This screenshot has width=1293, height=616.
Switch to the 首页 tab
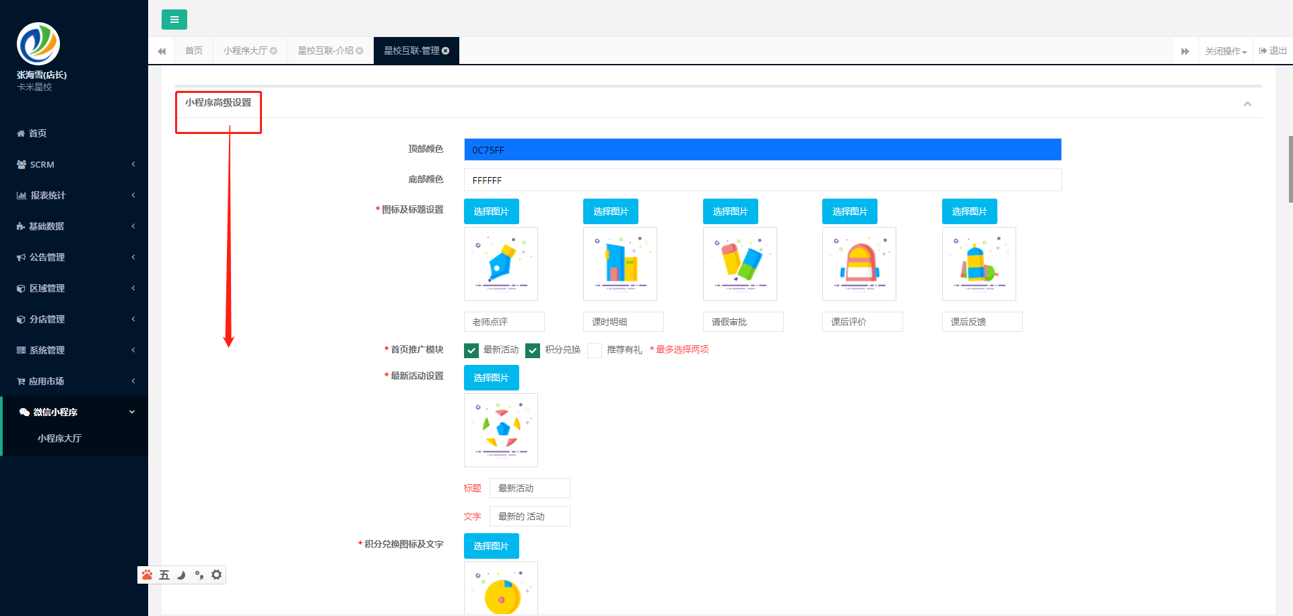194,50
